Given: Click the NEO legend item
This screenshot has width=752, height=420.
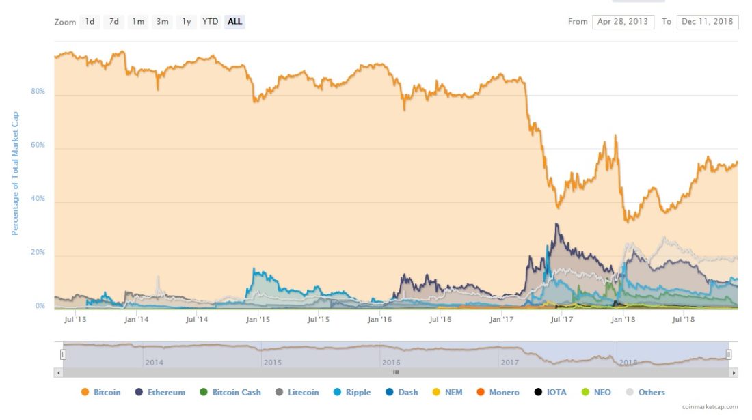Looking at the screenshot, I should pos(595,393).
